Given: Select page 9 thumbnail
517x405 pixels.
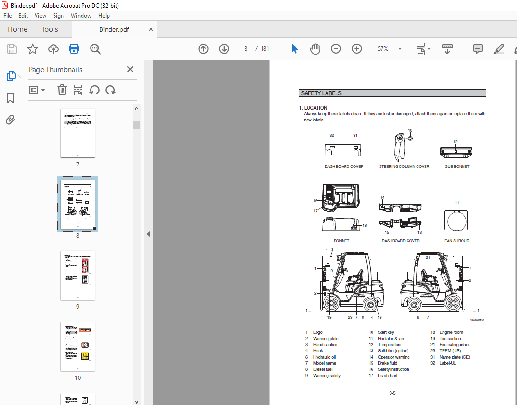Looking at the screenshot, I should [x=78, y=275].
